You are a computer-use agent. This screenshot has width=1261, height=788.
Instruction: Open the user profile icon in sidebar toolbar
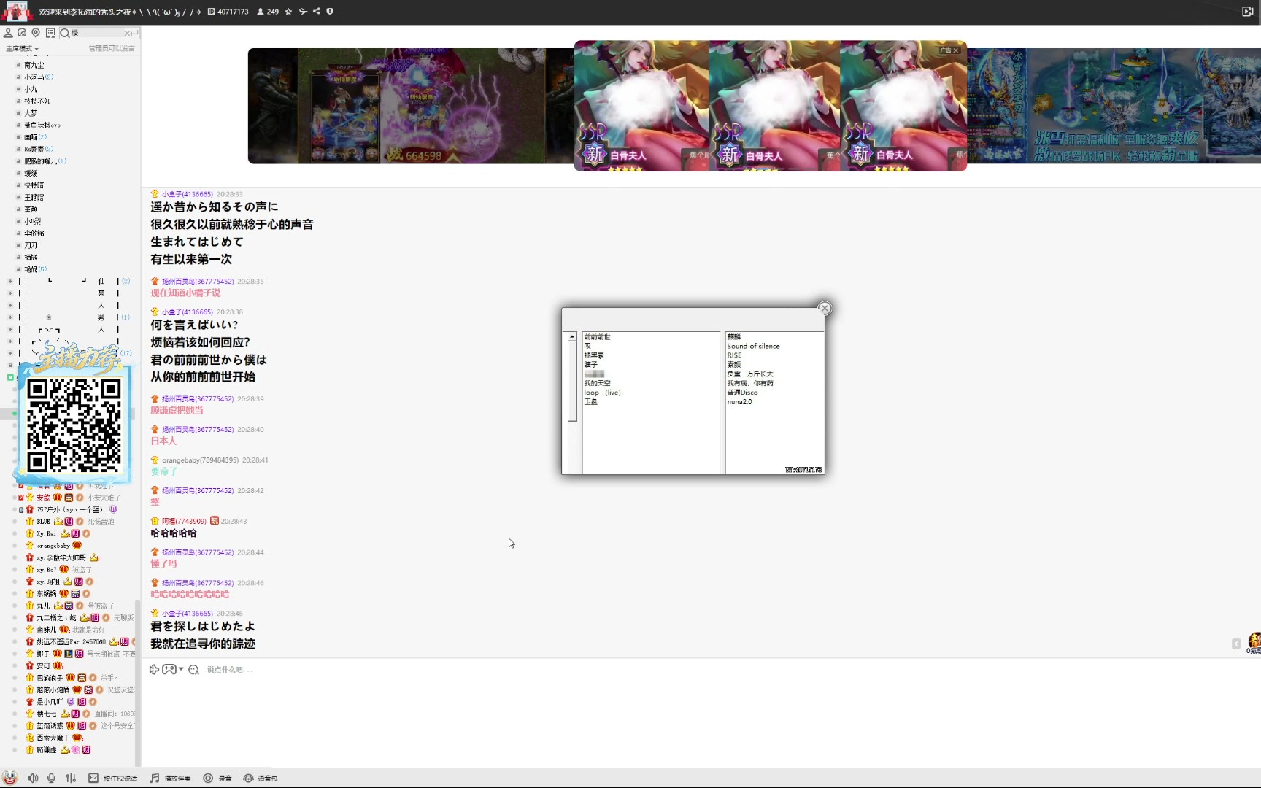click(8, 33)
